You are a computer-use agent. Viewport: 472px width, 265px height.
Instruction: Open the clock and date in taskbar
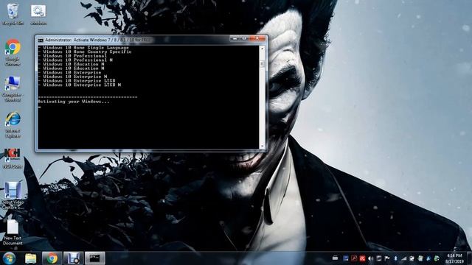tap(454, 258)
